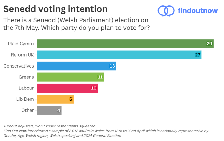Click the Senedd voting intention title

tap(55, 9)
